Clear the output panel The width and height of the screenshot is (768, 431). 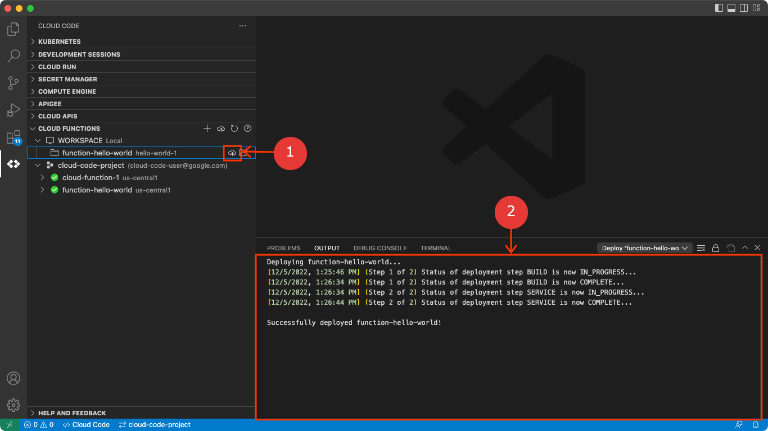point(701,248)
